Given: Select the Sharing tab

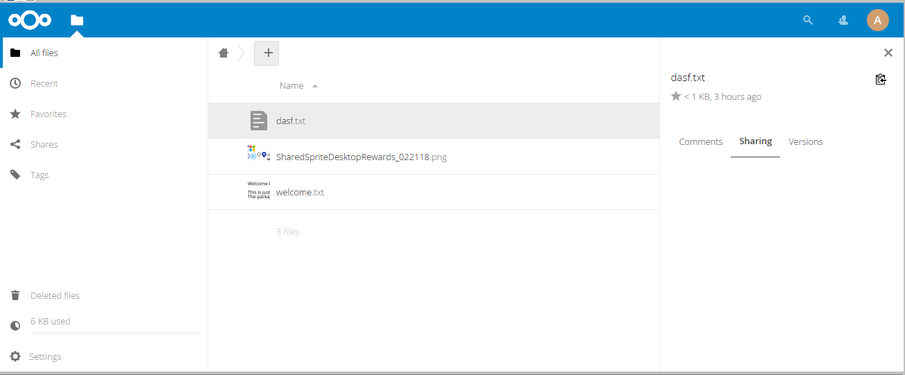Looking at the screenshot, I should point(756,141).
